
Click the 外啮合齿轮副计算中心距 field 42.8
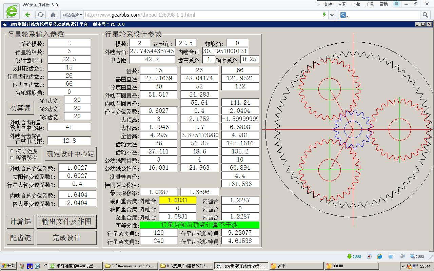69,140
